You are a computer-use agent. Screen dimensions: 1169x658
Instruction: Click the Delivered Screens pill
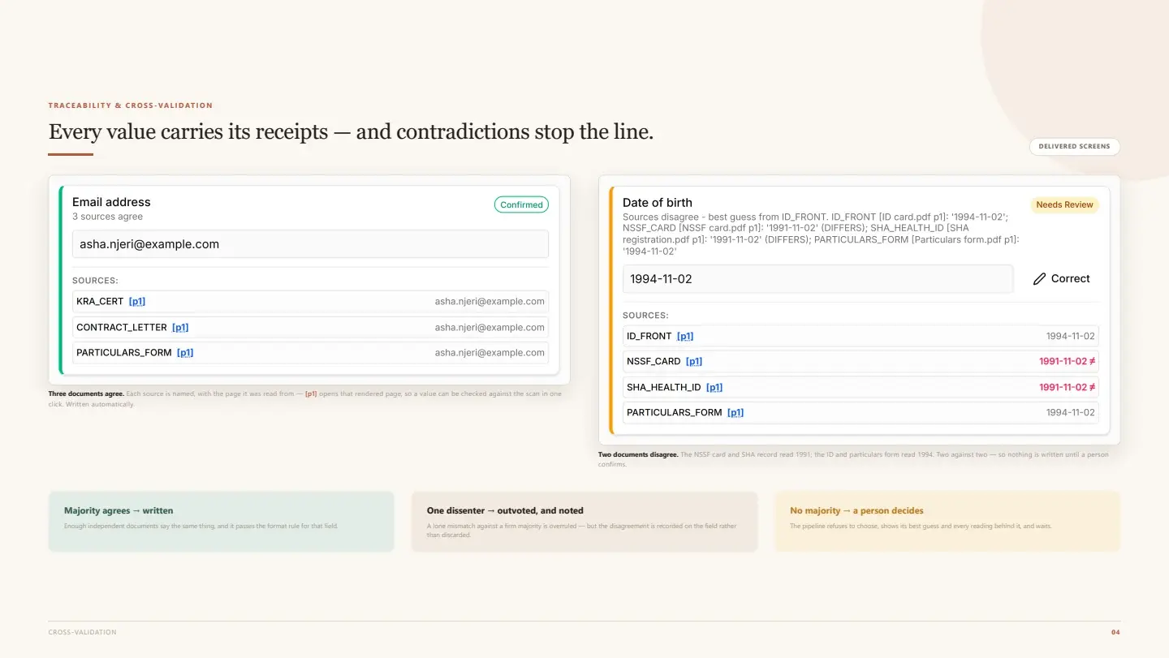(x=1074, y=147)
